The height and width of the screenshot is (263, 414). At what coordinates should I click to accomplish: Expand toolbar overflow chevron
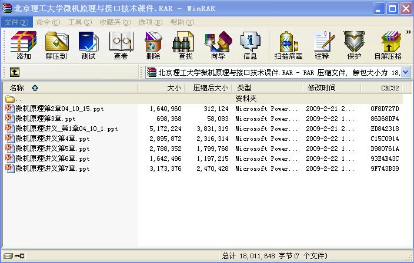[x=409, y=32]
